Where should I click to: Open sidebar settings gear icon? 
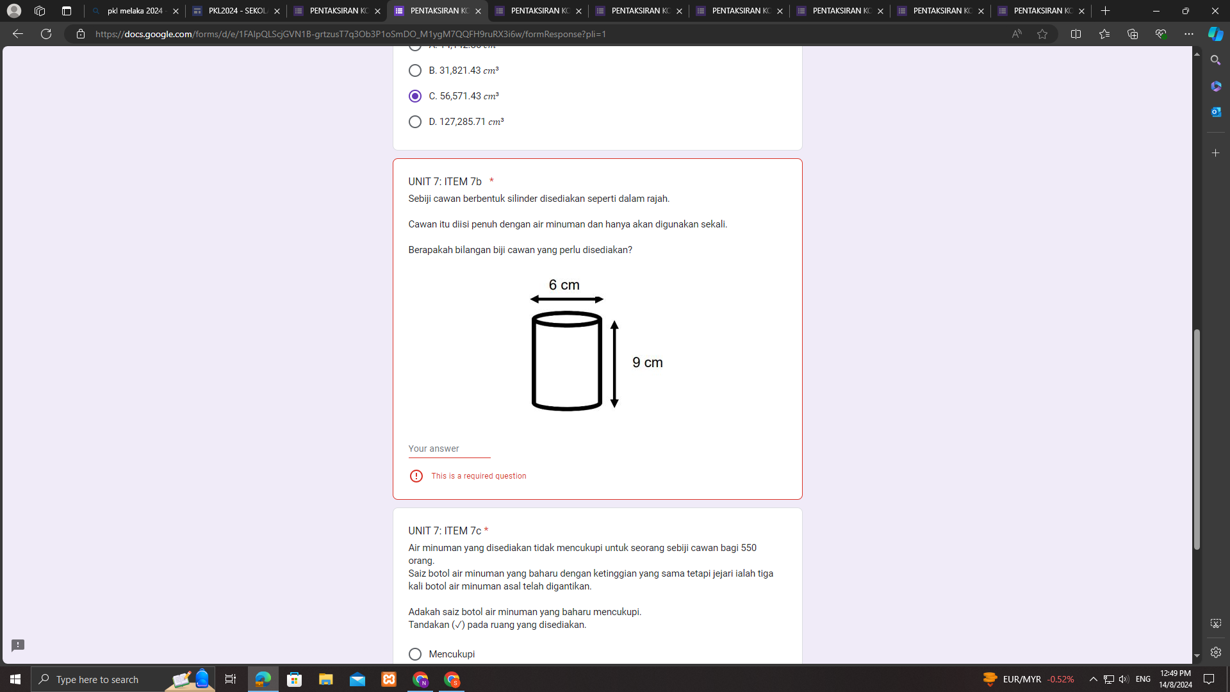[x=1215, y=652]
